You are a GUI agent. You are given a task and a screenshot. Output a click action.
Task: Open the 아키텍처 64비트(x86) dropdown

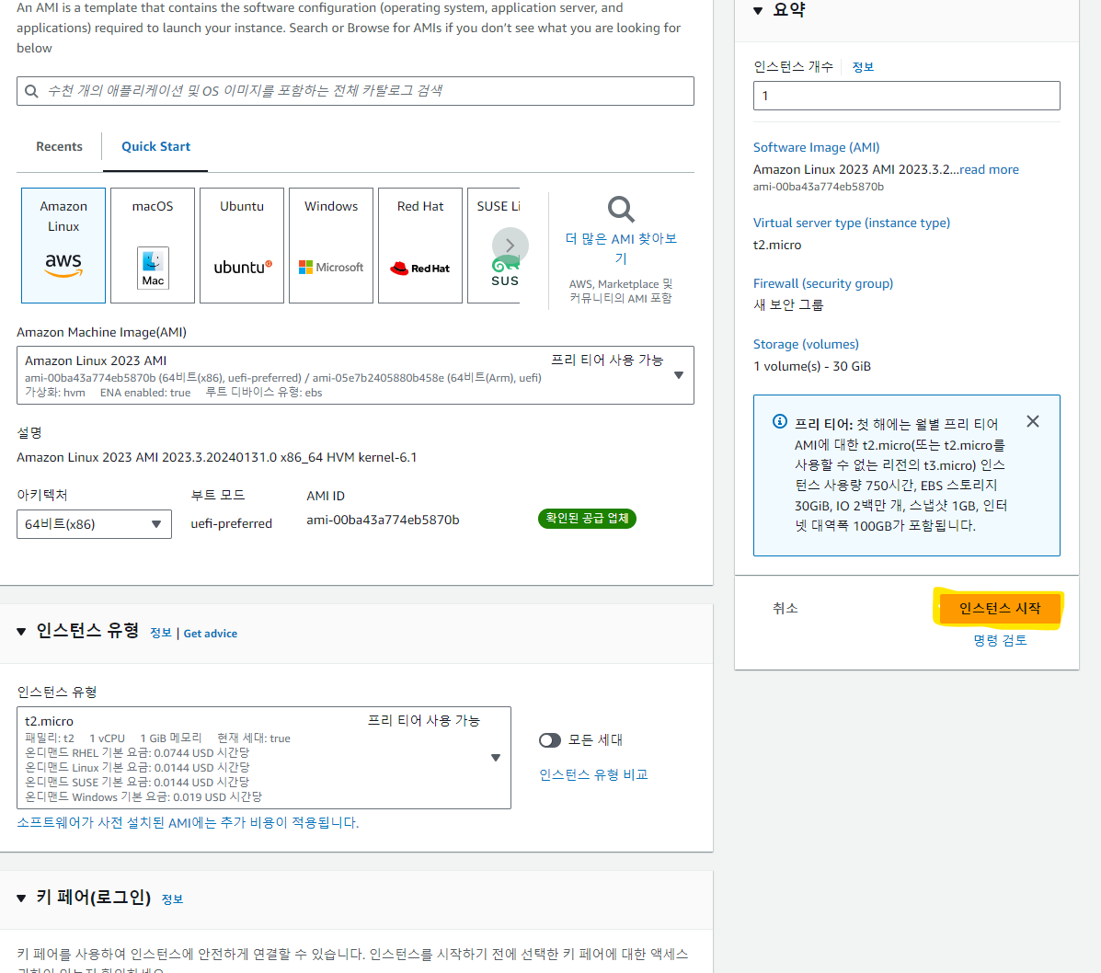94,524
